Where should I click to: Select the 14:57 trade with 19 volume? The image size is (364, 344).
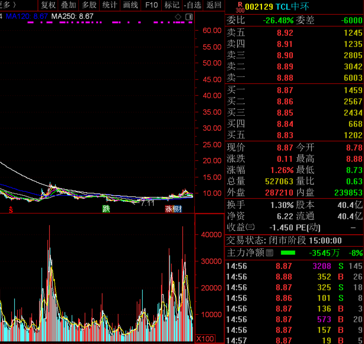point(294,340)
